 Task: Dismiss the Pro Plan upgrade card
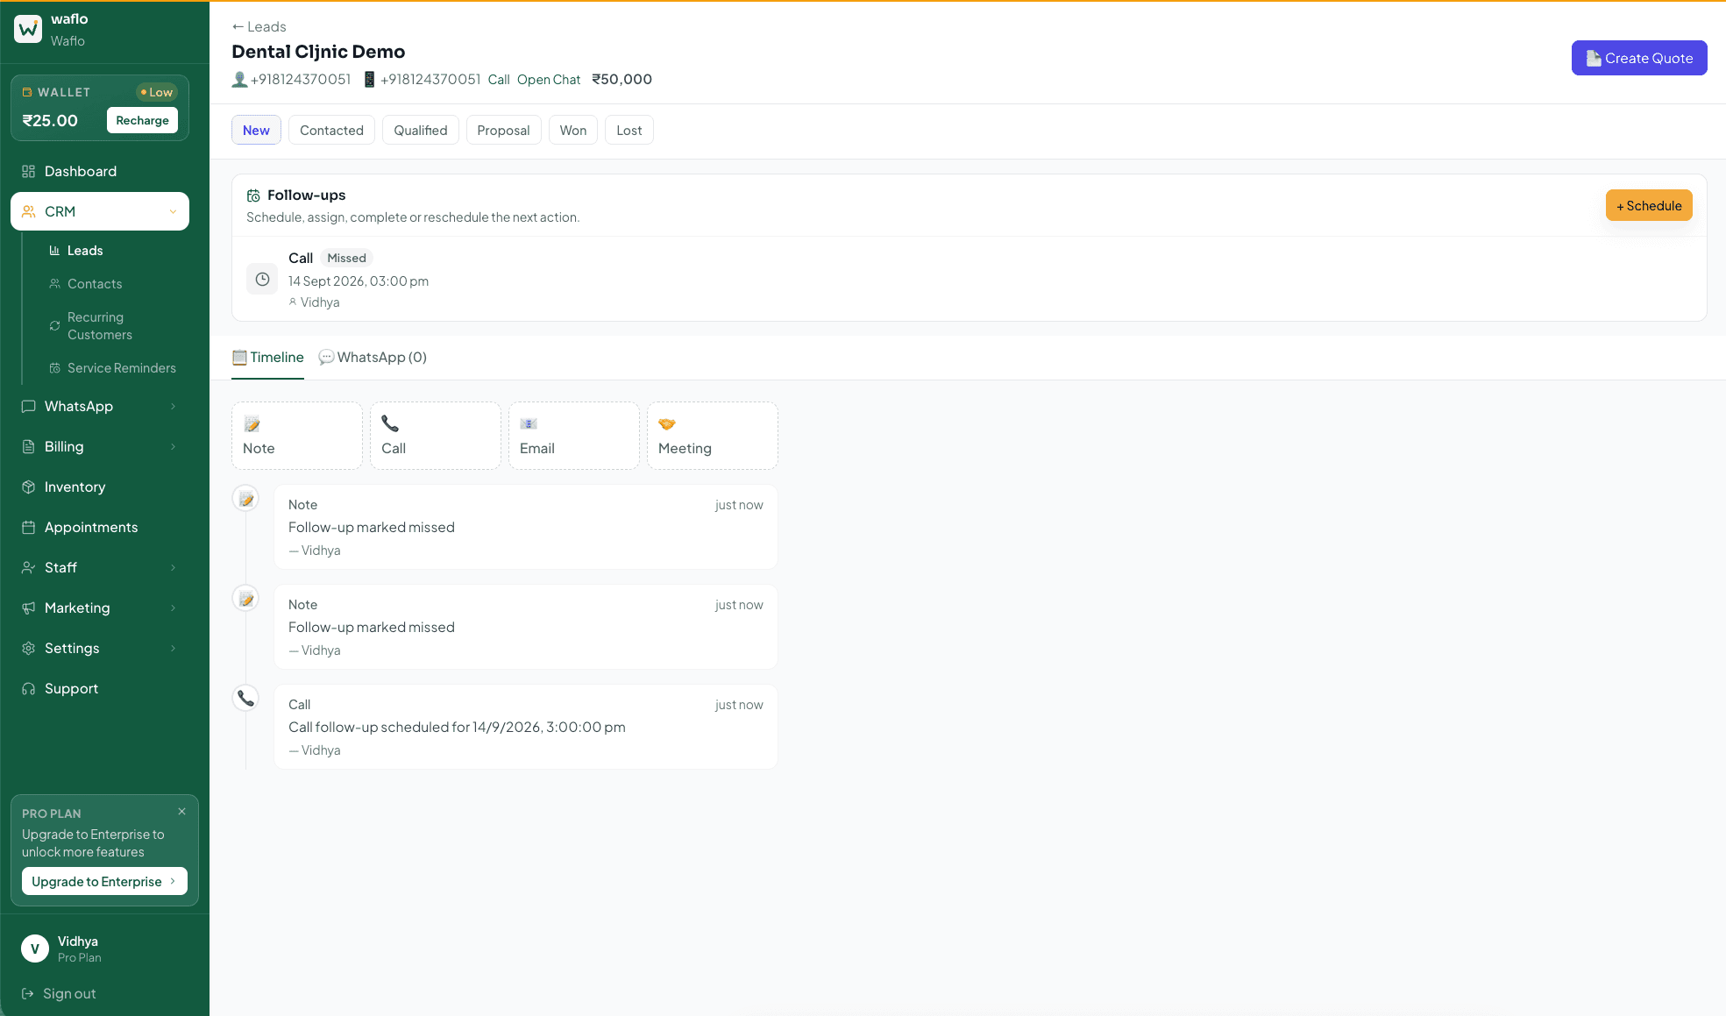[x=181, y=812]
